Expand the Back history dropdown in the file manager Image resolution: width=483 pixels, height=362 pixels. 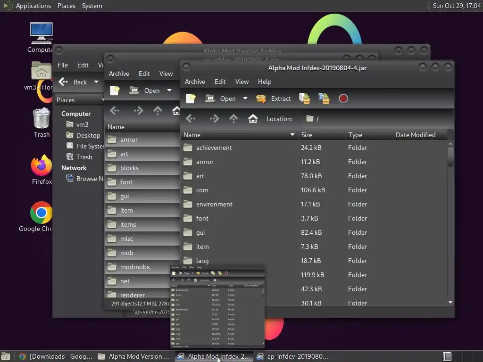[x=96, y=82]
